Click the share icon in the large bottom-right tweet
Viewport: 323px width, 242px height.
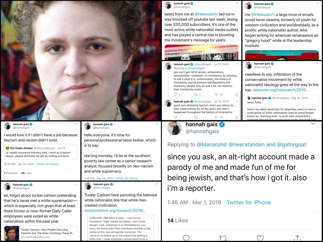tap(298, 238)
